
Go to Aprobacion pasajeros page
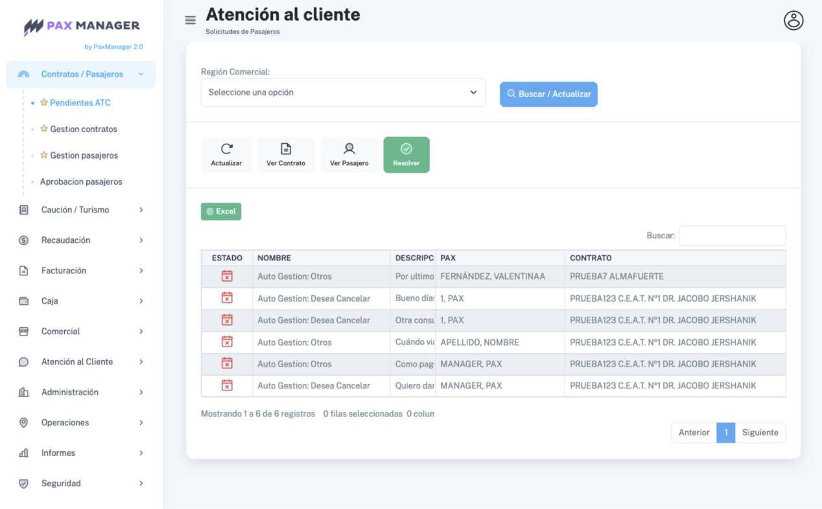point(81,182)
